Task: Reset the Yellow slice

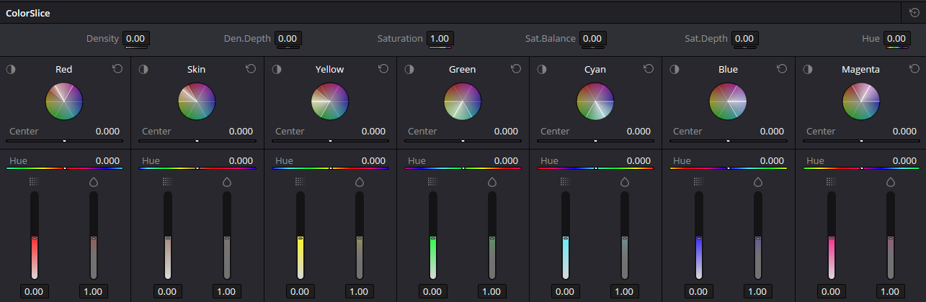Action: [383, 69]
